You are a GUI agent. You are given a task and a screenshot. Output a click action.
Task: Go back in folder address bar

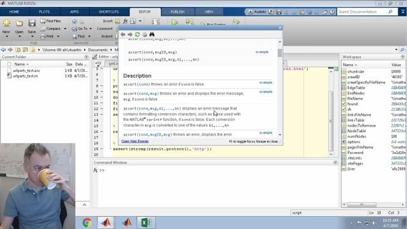coord(3,50)
